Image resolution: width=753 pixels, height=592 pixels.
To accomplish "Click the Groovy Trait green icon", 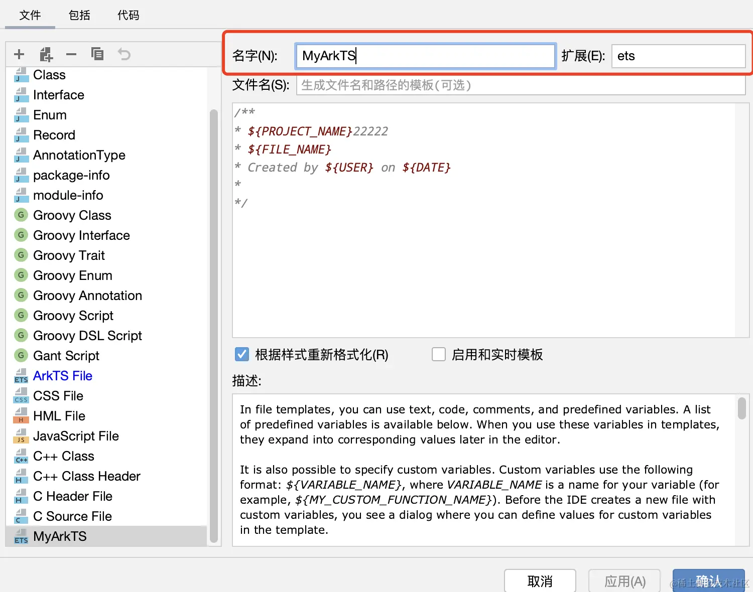I will (x=21, y=255).
